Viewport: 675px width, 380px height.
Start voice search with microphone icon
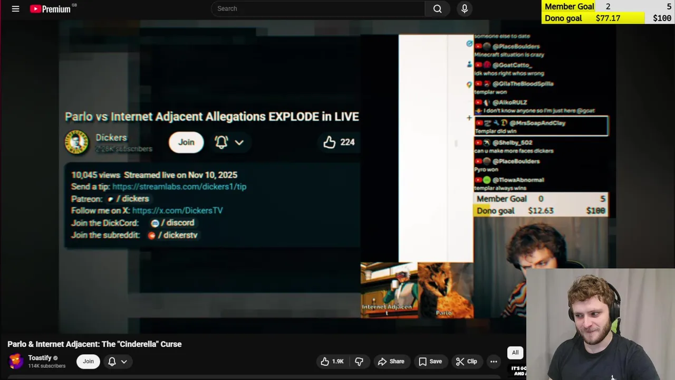tap(465, 8)
